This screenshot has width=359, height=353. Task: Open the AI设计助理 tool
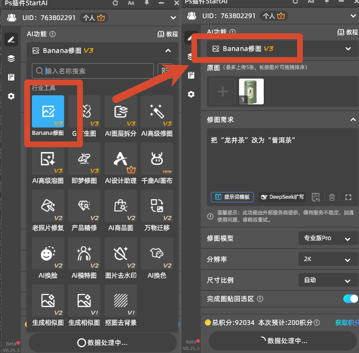point(120,159)
